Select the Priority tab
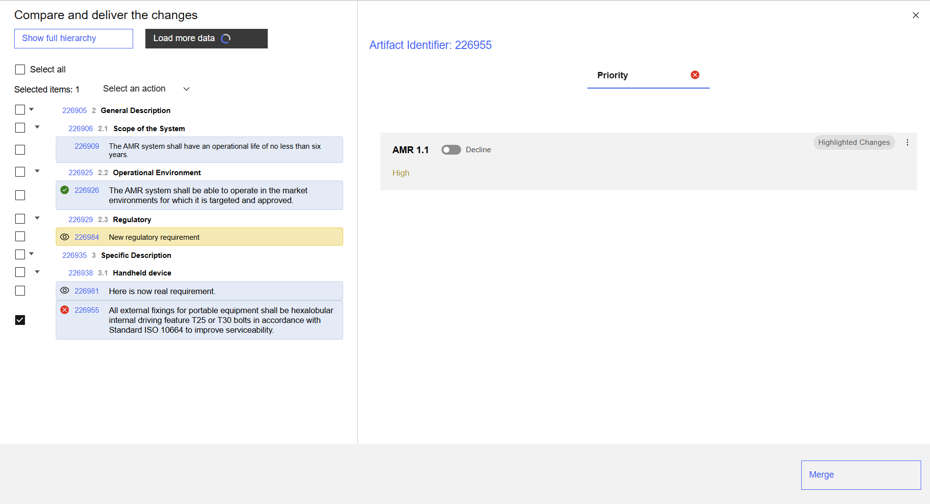The image size is (930, 504). coord(612,75)
